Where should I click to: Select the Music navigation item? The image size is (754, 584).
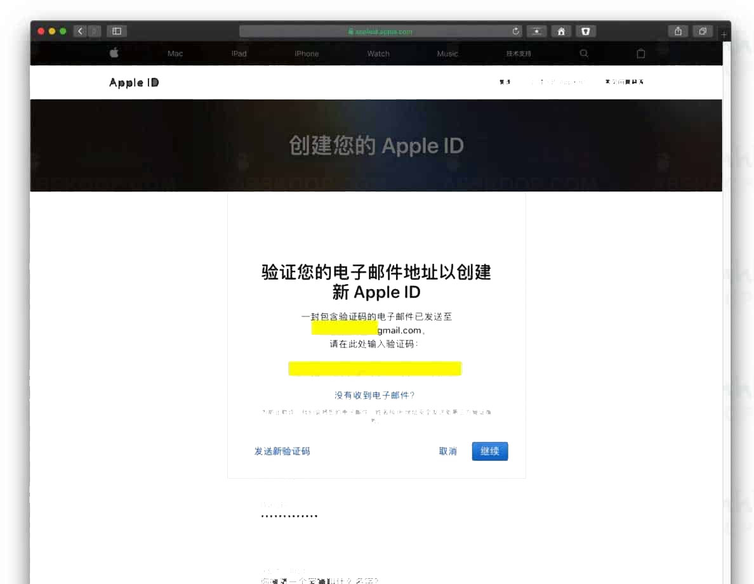point(447,53)
